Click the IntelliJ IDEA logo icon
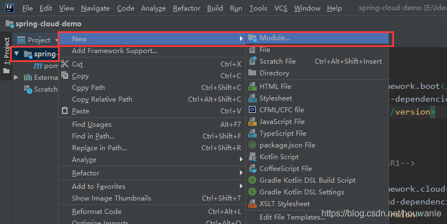The height and width of the screenshot is (224, 447). (9, 7)
